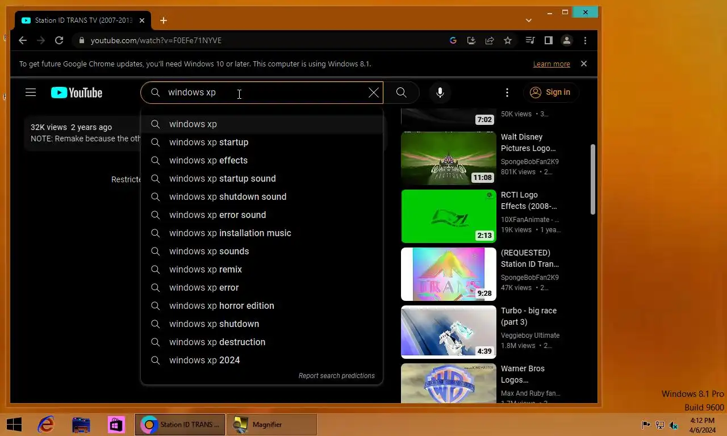Expand the tab search dropdown arrow
Viewport: 727px width, 436px height.
click(x=529, y=20)
